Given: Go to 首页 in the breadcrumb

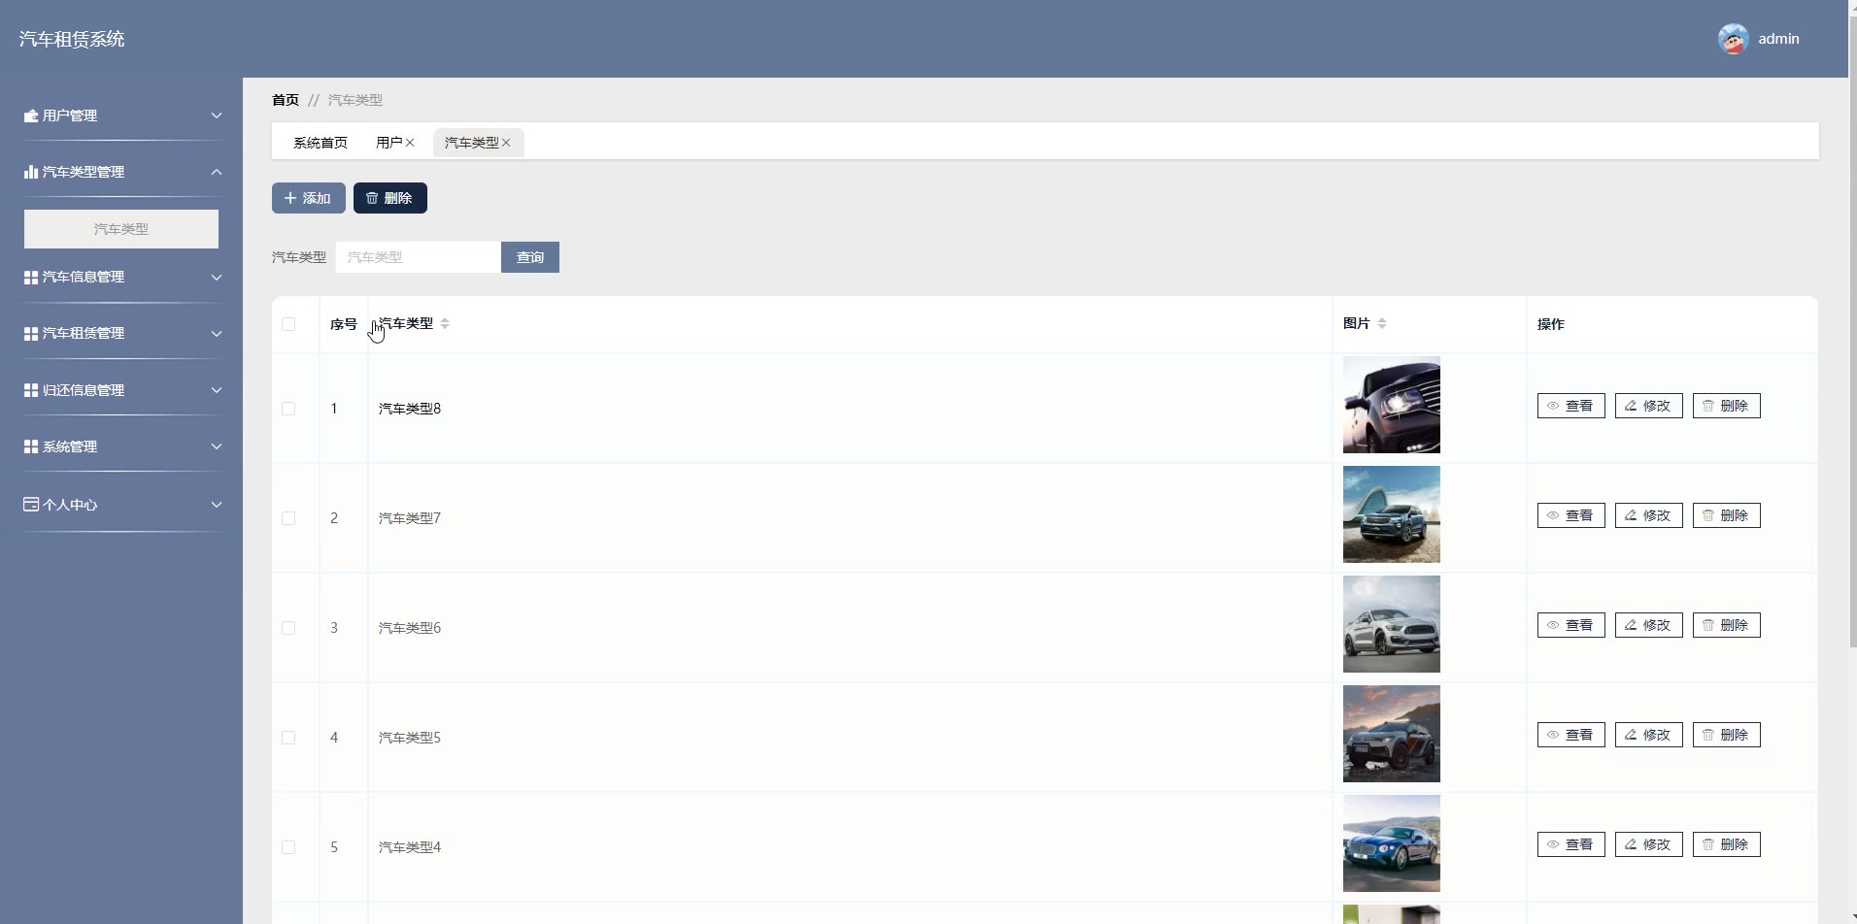Looking at the screenshot, I should (x=286, y=100).
